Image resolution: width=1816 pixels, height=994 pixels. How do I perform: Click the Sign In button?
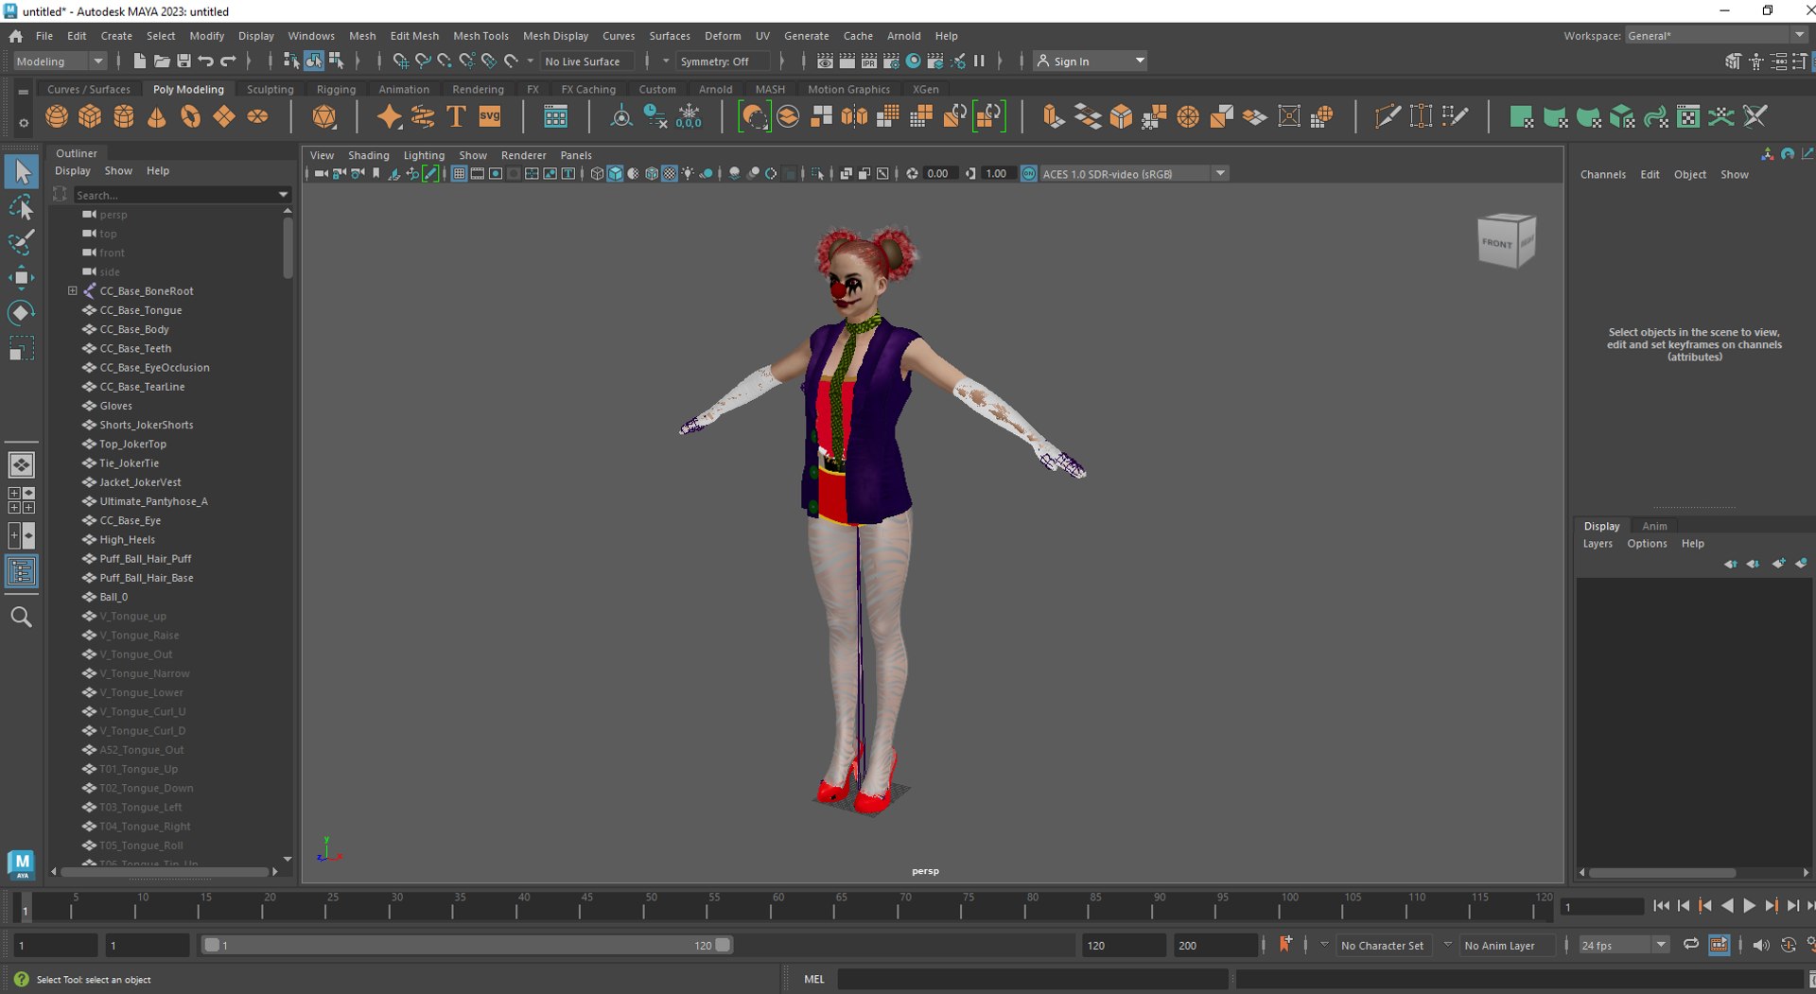point(1090,61)
